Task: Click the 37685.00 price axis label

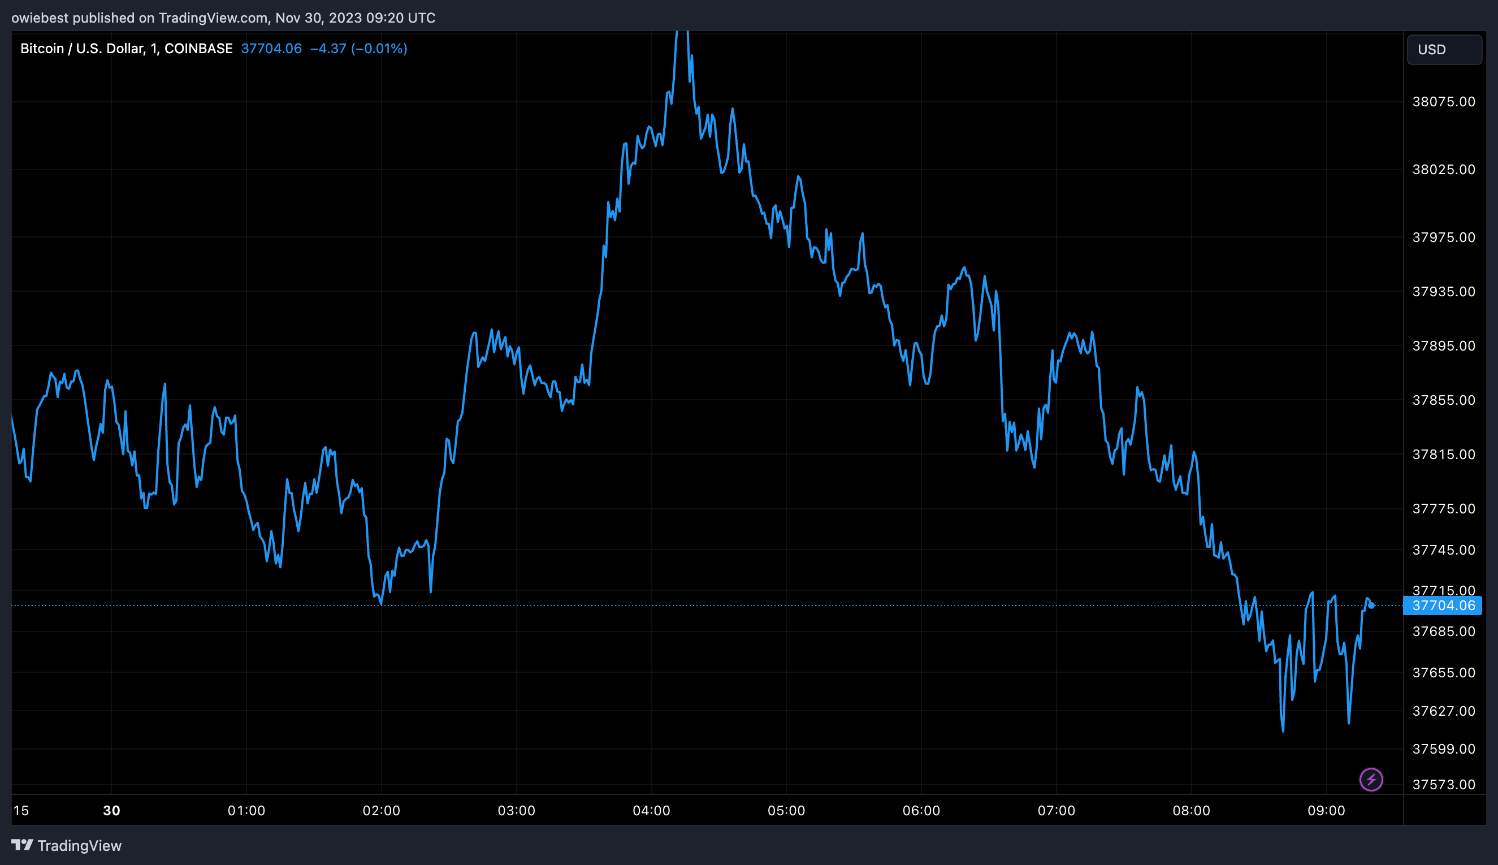Action: coord(1443,631)
